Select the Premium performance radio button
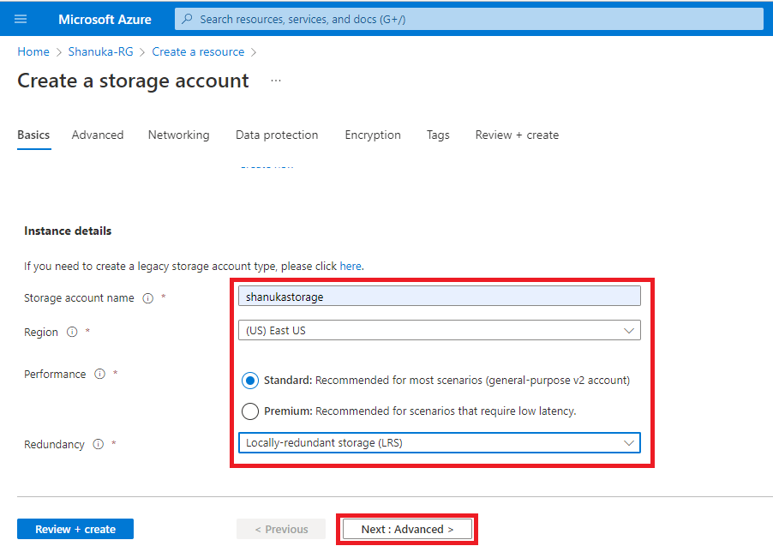This screenshot has width=773, height=558. point(250,411)
